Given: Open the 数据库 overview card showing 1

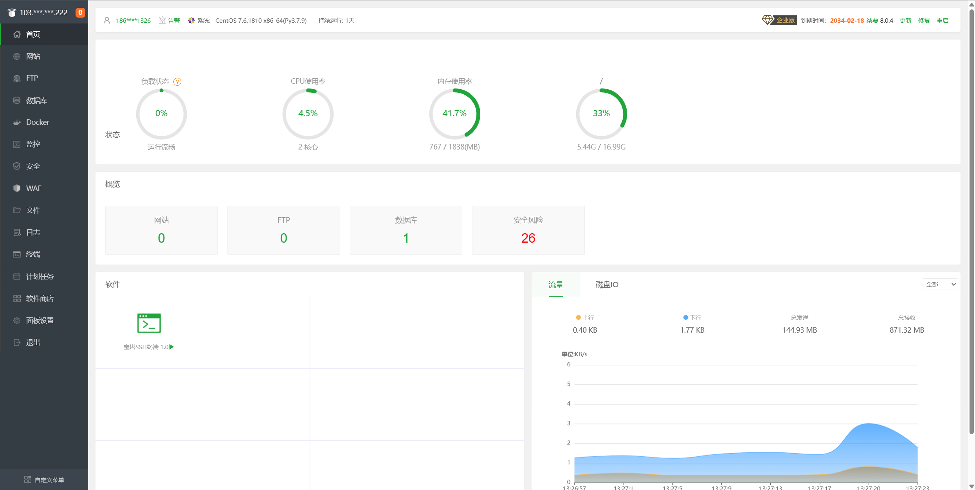Looking at the screenshot, I should (x=406, y=230).
